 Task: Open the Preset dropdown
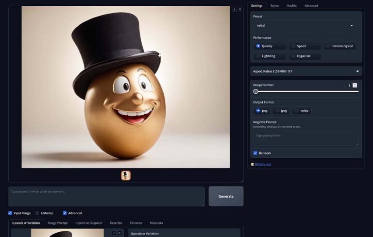click(305, 25)
